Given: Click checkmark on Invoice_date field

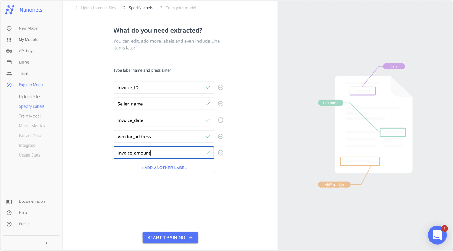Looking at the screenshot, I should click(x=208, y=120).
